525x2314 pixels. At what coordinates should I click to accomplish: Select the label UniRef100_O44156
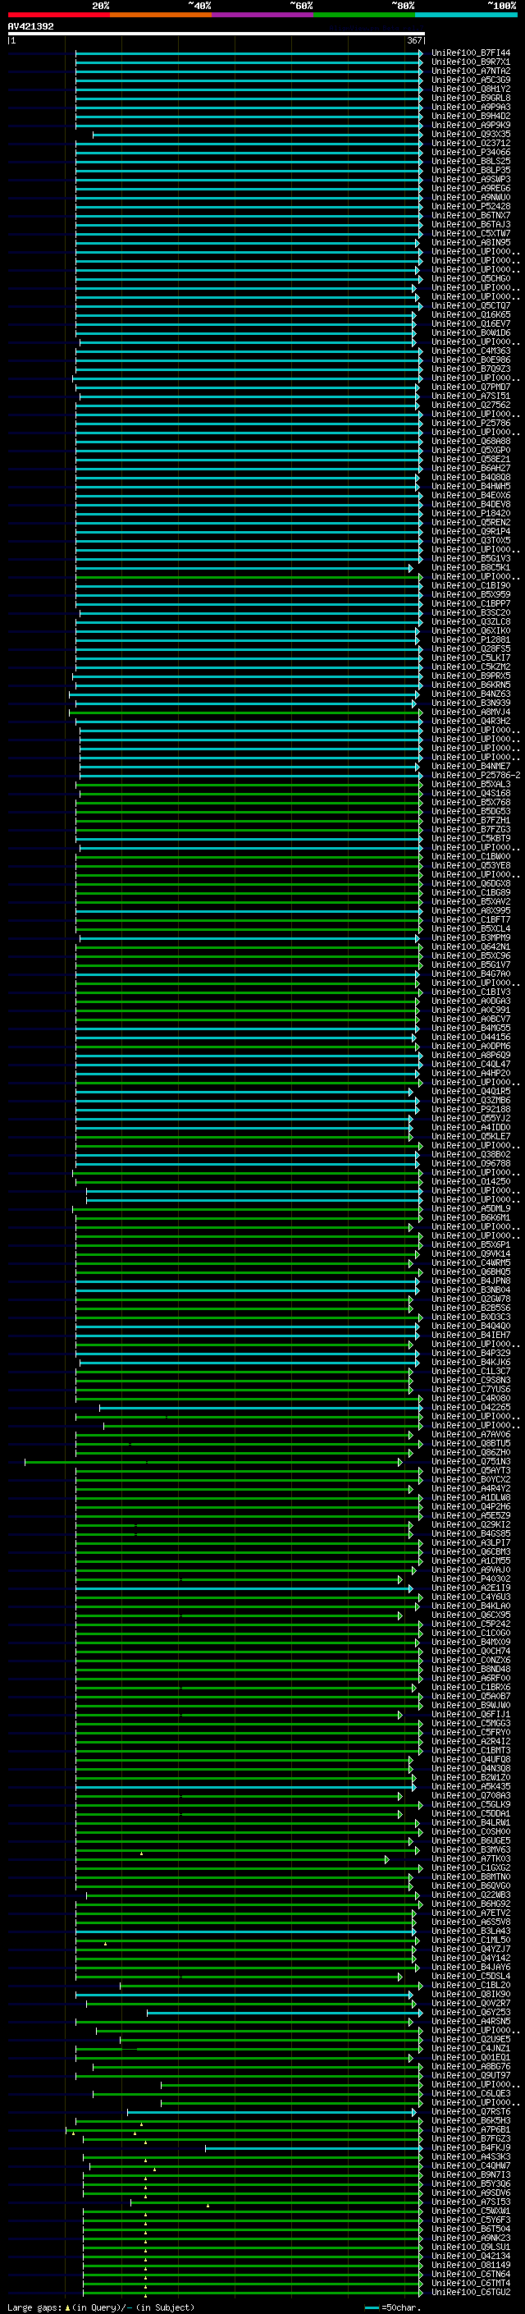471,1038
